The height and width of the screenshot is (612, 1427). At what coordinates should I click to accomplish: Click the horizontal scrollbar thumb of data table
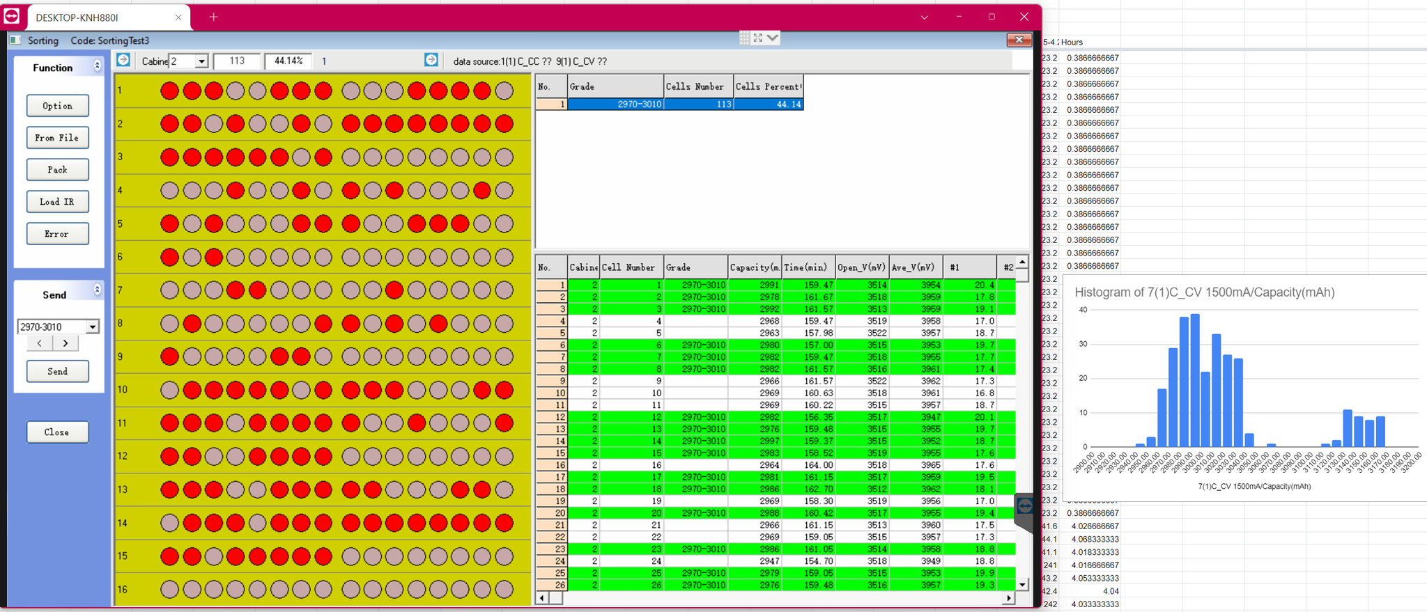tap(556, 598)
